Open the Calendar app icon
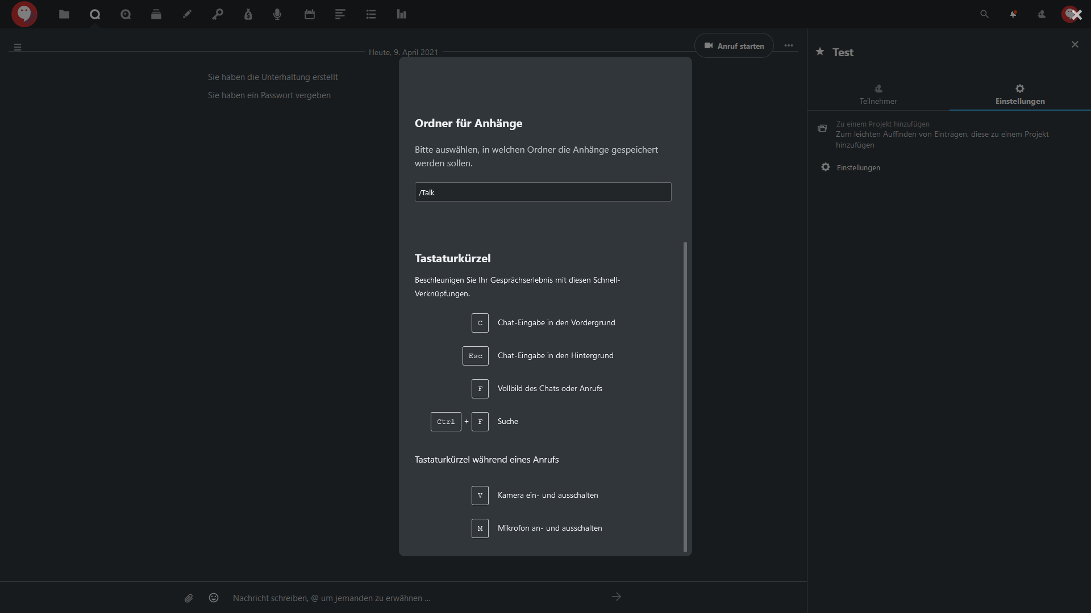 tap(310, 14)
